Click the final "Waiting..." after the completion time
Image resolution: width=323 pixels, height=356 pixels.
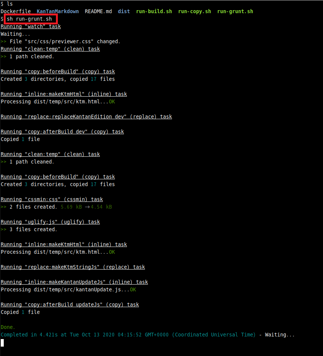[280, 335]
